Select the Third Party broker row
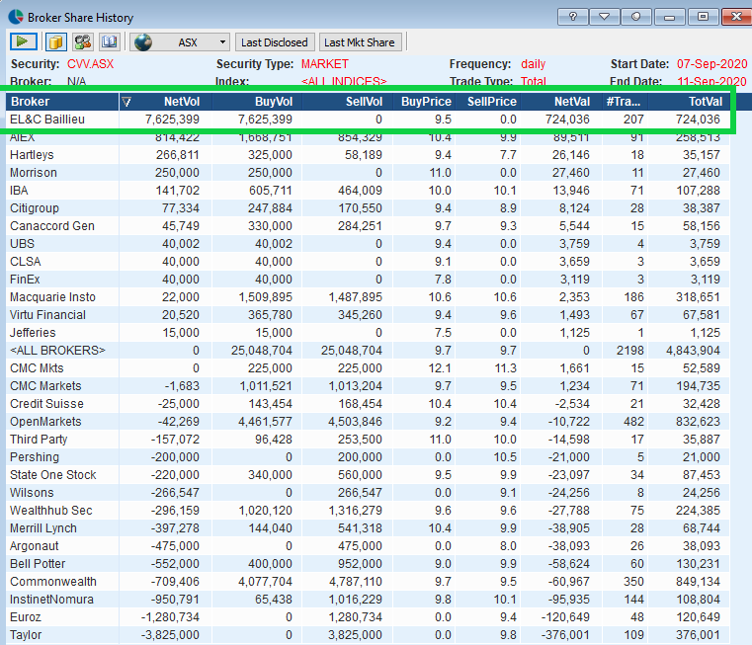752x645 pixels. (x=368, y=439)
